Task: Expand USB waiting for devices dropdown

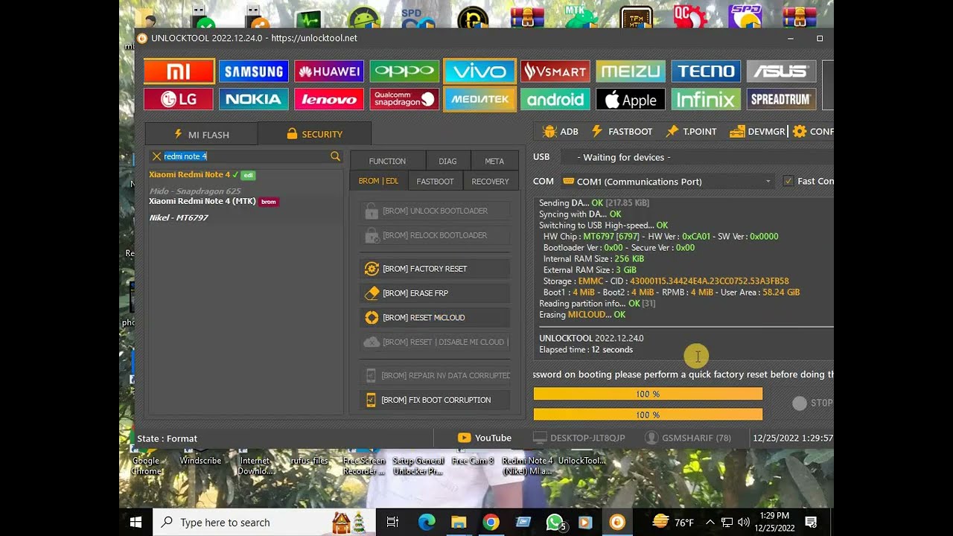Action: pos(695,157)
